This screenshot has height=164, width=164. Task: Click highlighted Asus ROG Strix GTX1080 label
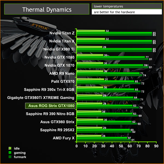(50, 106)
